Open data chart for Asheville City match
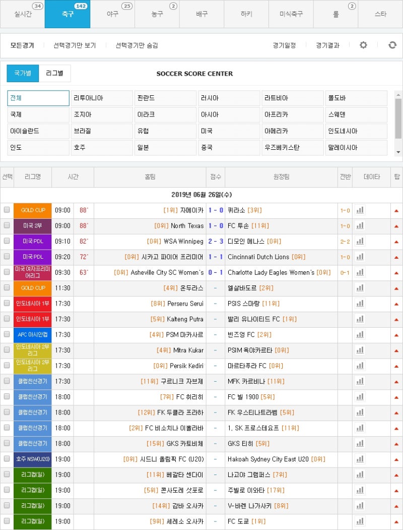403x530 pixels. click(x=360, y=272)
